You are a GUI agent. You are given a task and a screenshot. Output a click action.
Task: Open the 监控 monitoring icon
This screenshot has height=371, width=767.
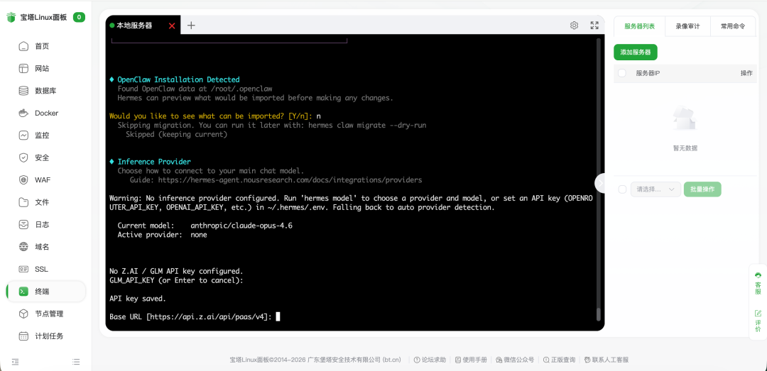[23, 135]
